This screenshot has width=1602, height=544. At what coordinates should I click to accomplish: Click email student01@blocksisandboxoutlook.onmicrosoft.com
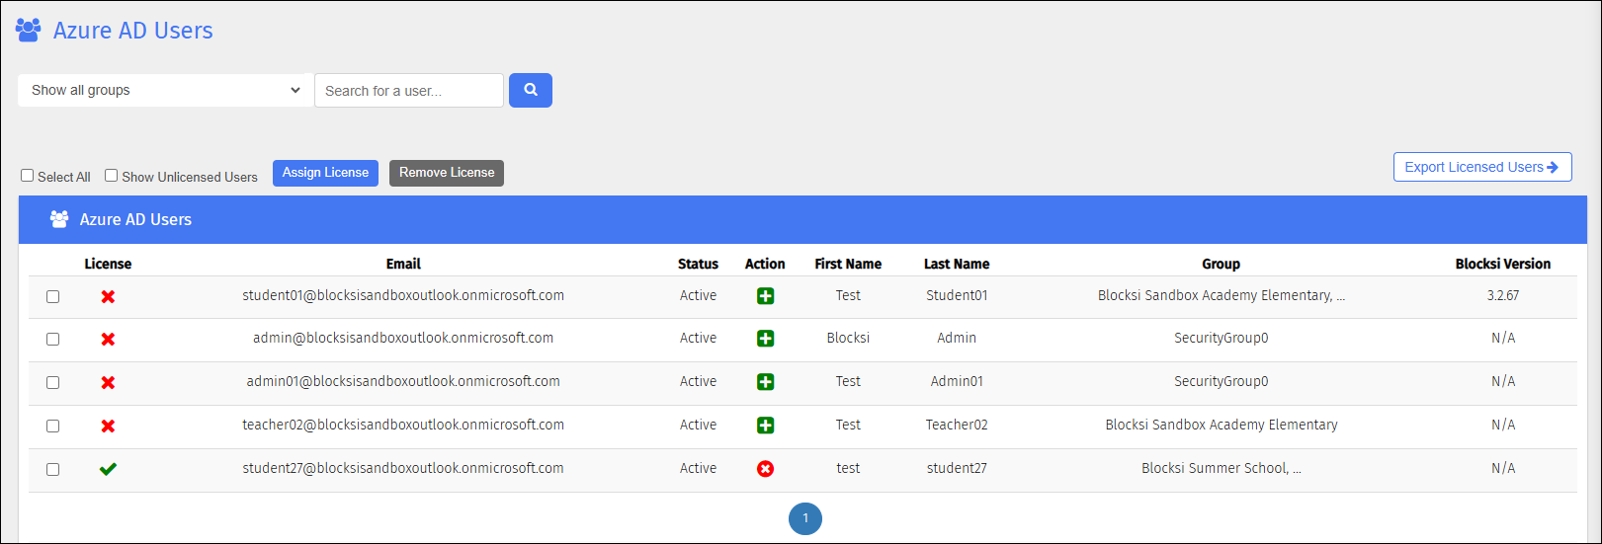403,295
